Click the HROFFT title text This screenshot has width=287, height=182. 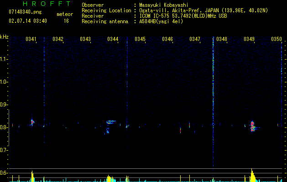[x=47, y=4]
